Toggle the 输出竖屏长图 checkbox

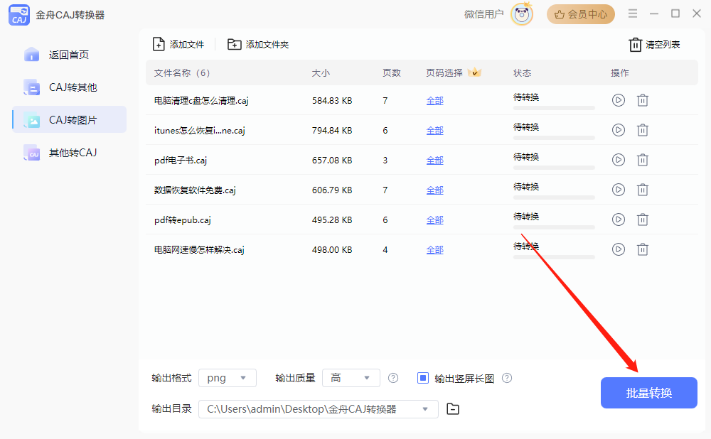pyautogui.click(x=422, y=378)
